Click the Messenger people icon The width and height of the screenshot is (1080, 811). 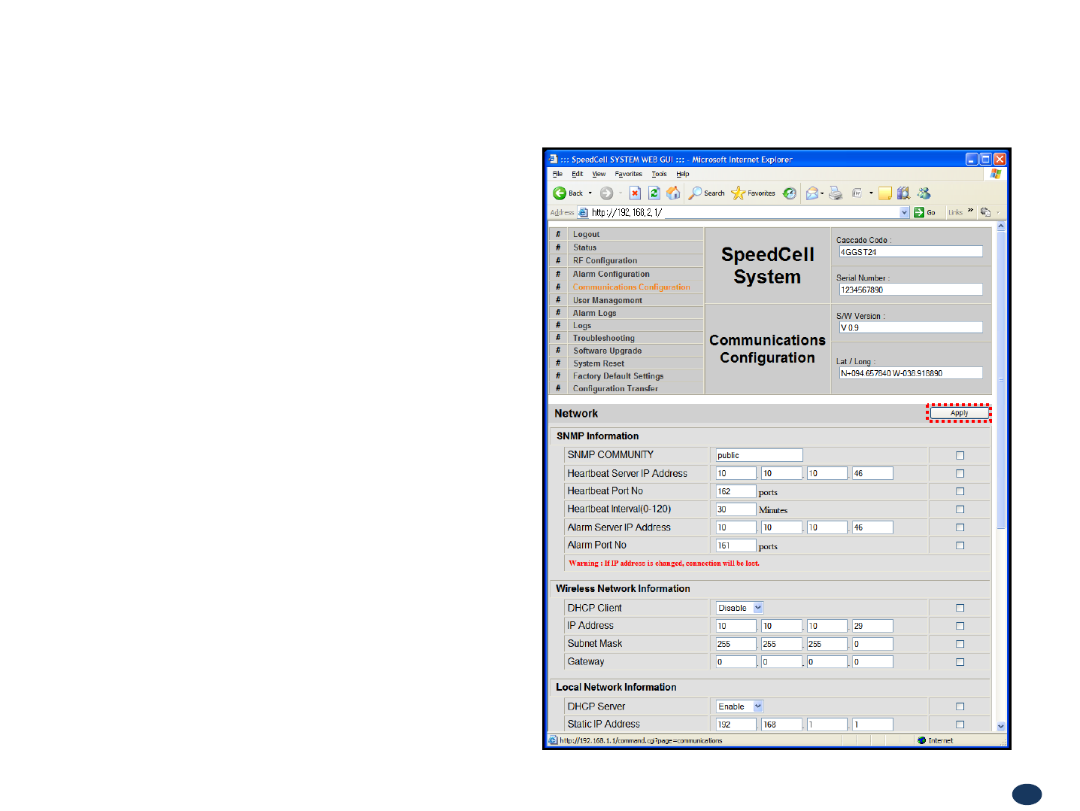[x=924, y=193]
